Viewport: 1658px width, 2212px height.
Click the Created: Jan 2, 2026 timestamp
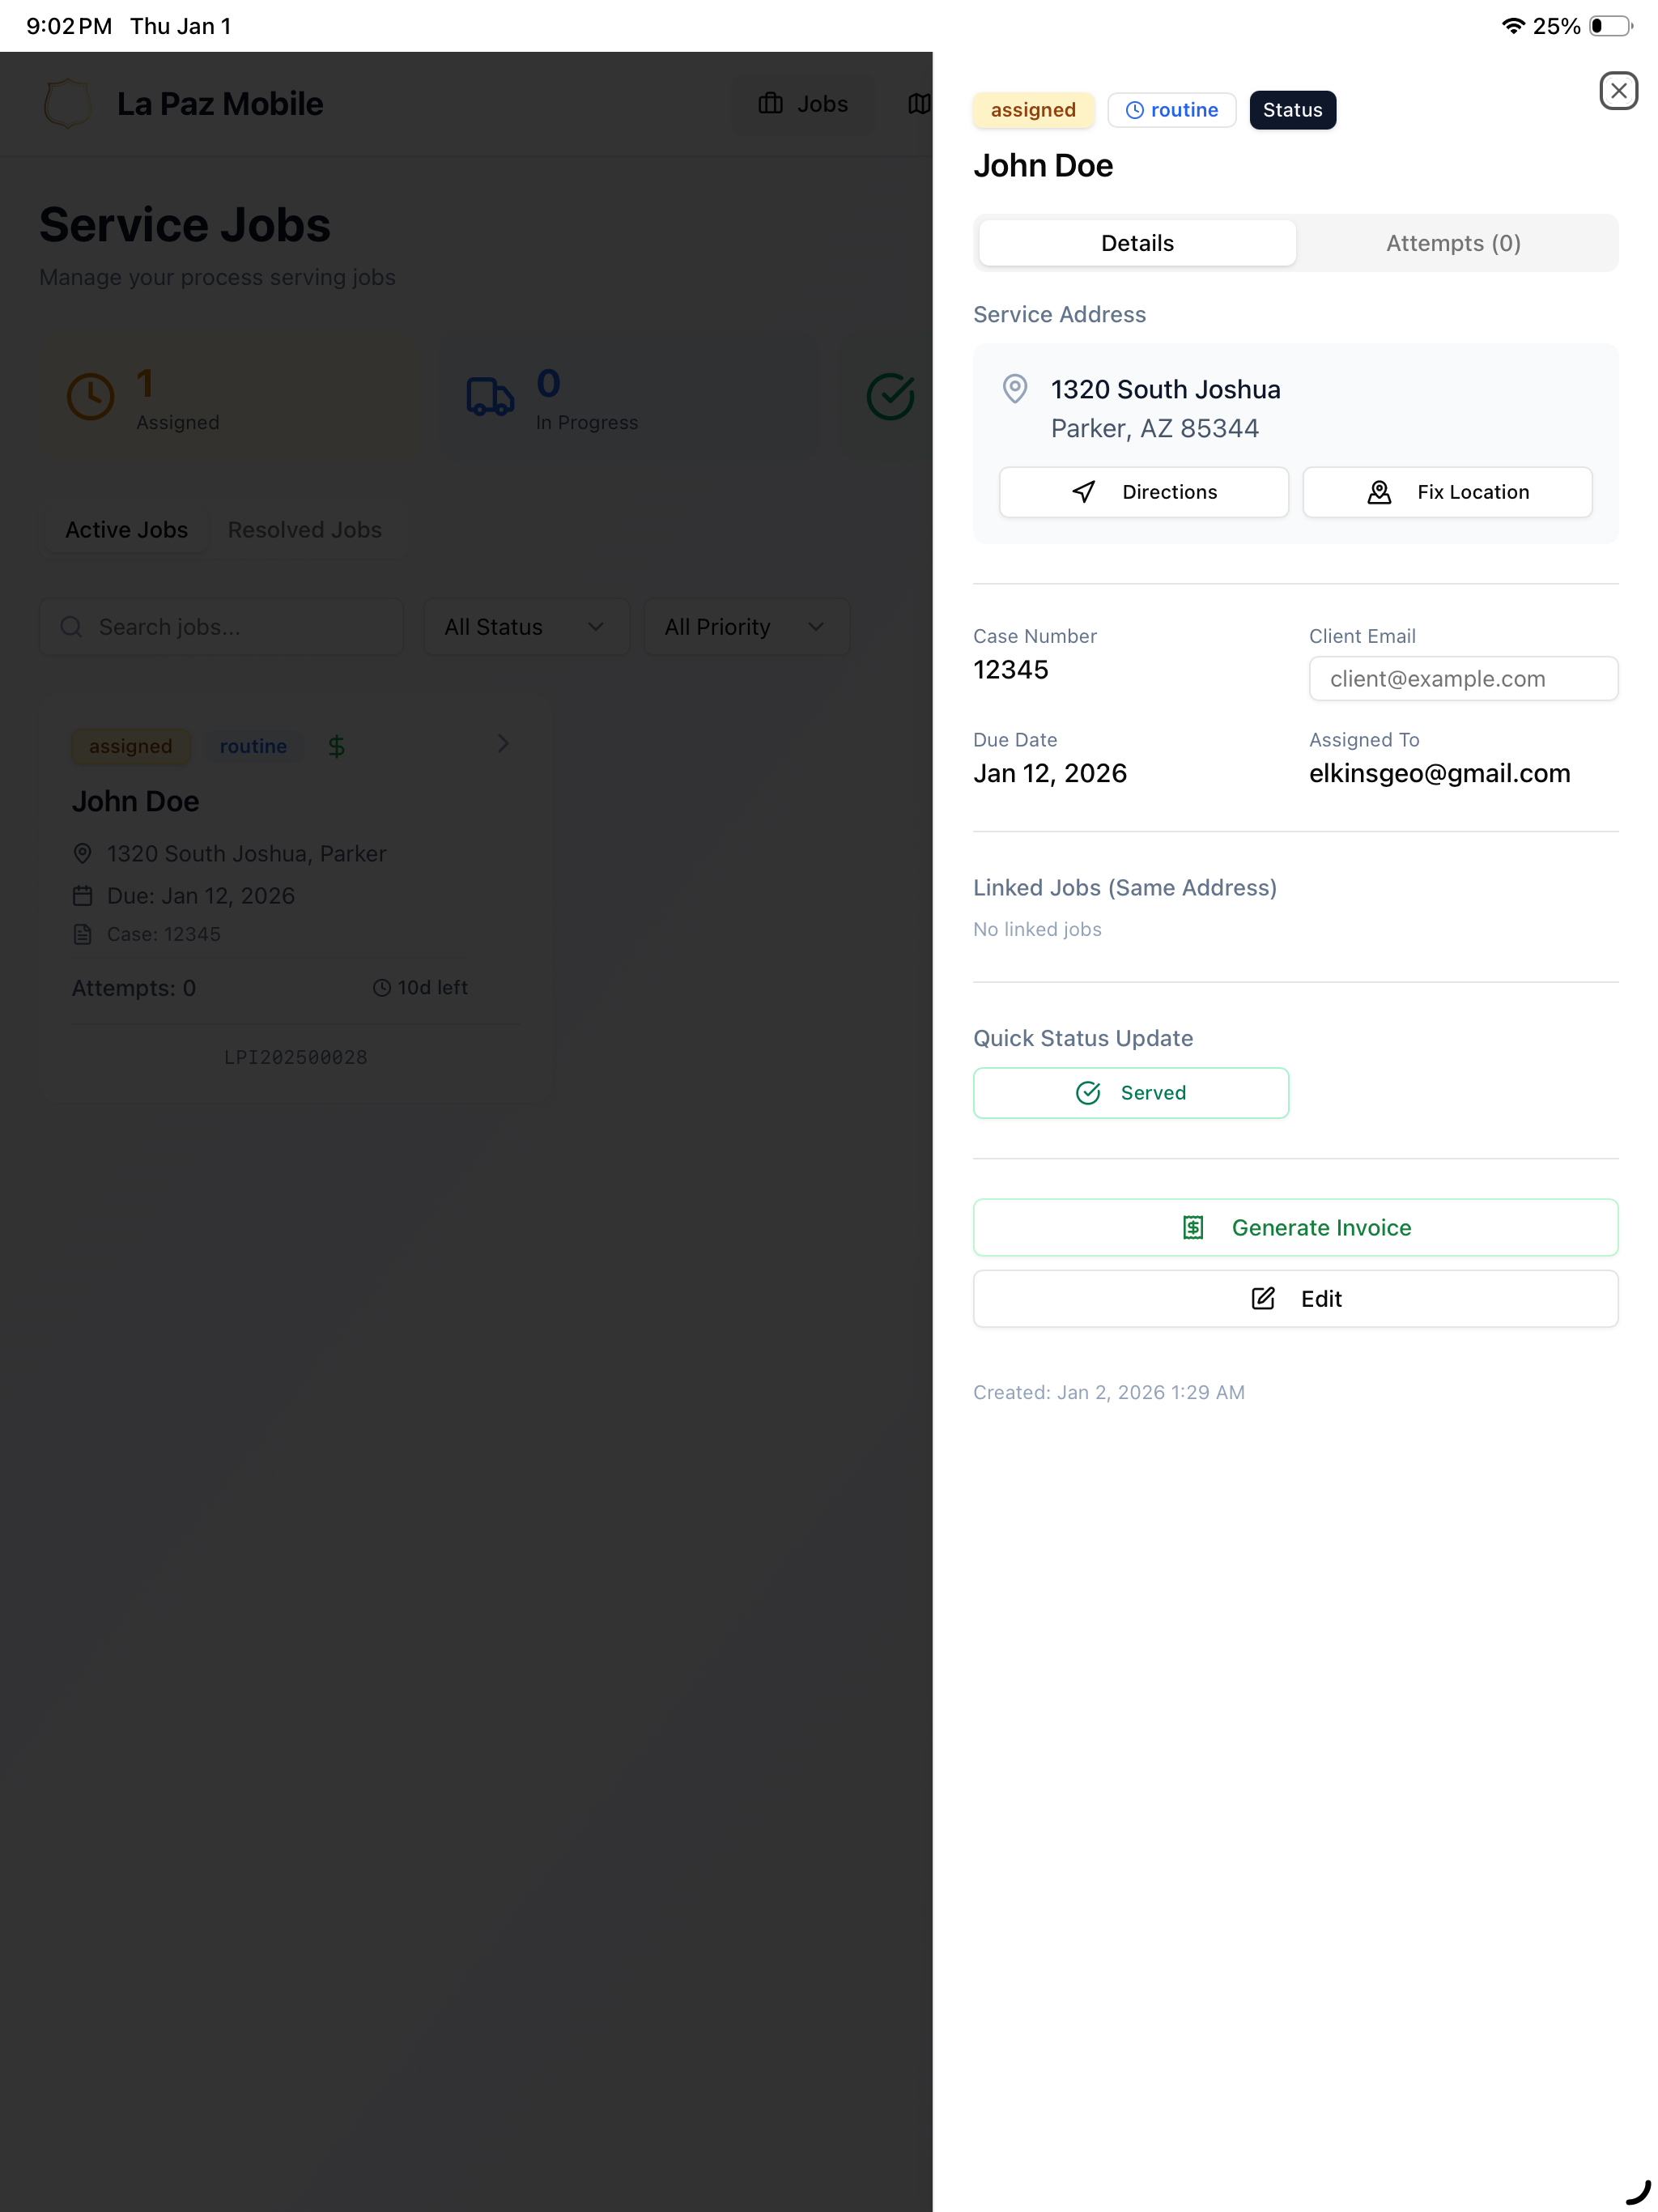point(1108,1392)
